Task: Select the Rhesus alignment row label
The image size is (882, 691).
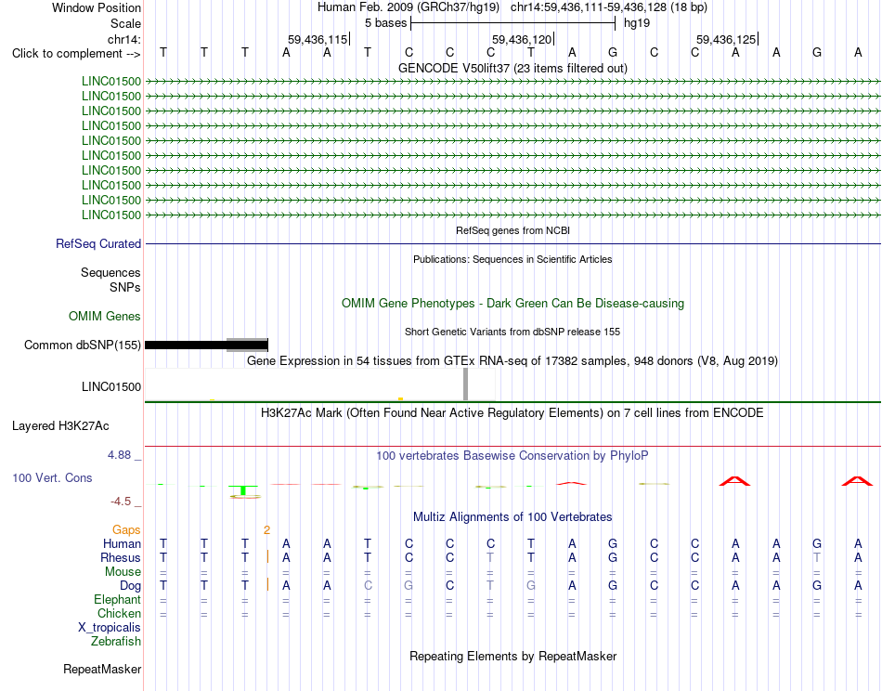Action: [121, 557]
